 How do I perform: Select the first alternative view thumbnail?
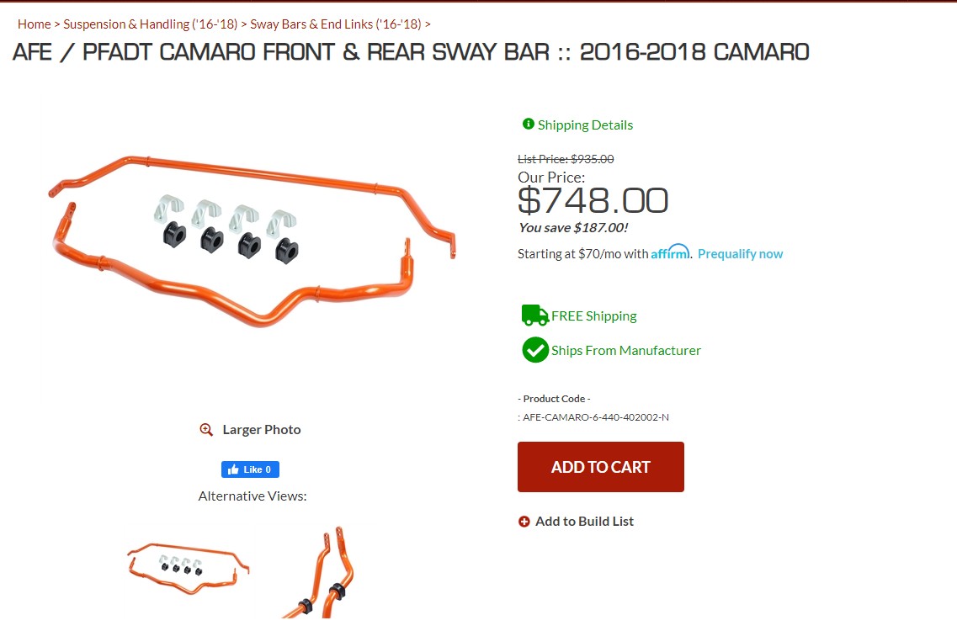[x=189, y=568]
